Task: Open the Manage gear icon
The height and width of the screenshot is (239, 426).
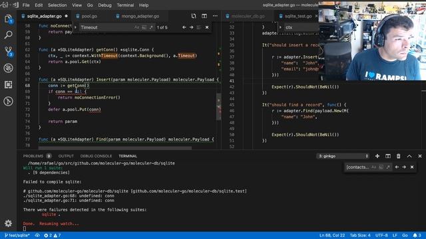Action: pyautogui.click(x=8, y=223)
